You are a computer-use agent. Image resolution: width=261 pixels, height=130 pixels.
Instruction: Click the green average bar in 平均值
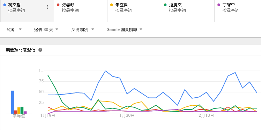[x=22, y=110]
